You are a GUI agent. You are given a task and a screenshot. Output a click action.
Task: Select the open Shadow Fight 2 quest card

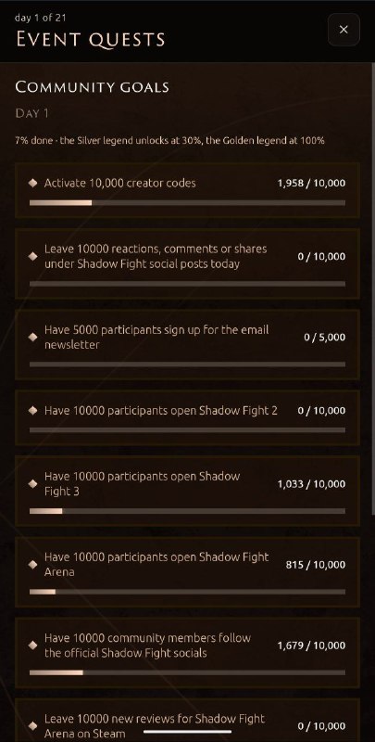(187, 417)
